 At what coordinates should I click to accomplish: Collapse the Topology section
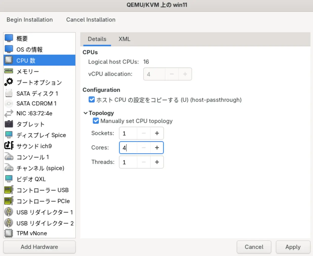pyautogui.click(x=85, y=113)
